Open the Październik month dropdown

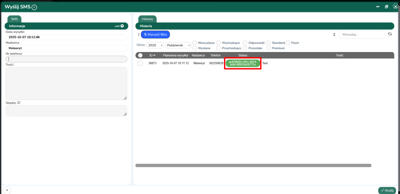tap(178, 45)
